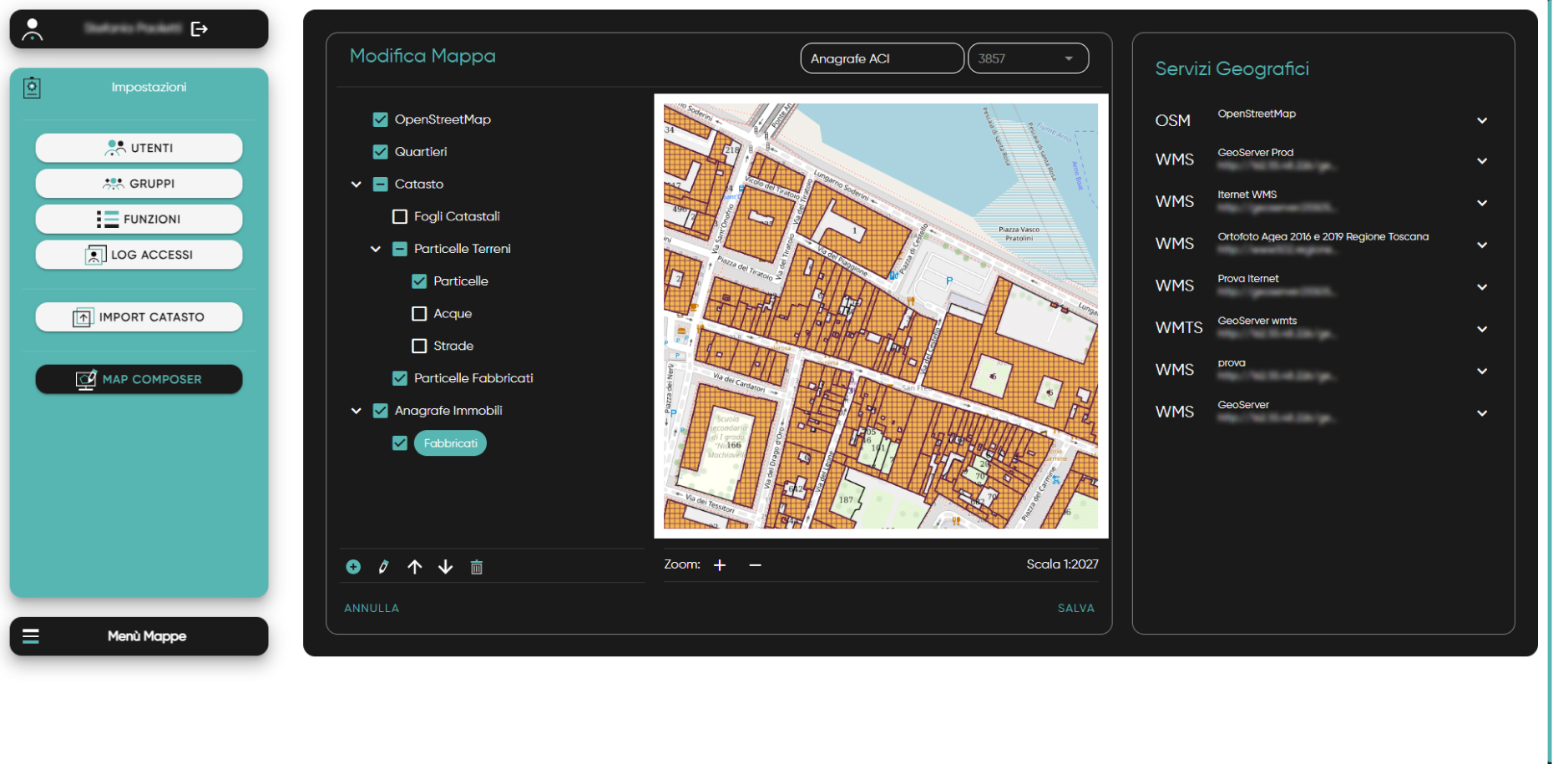Viewport: 1553px width, 764px height.
Task: Click the Anagrafe ACI name field
Action: pyautogui.click(x=881, y=58)
